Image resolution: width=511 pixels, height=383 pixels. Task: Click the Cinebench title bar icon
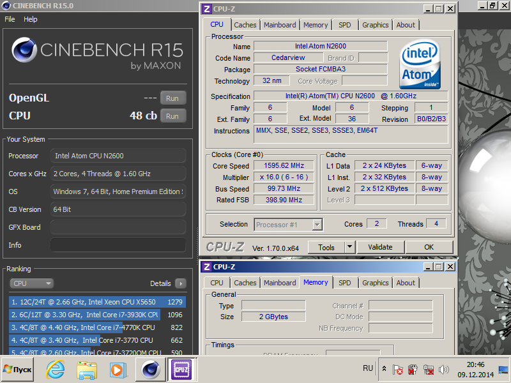[6, 6]
